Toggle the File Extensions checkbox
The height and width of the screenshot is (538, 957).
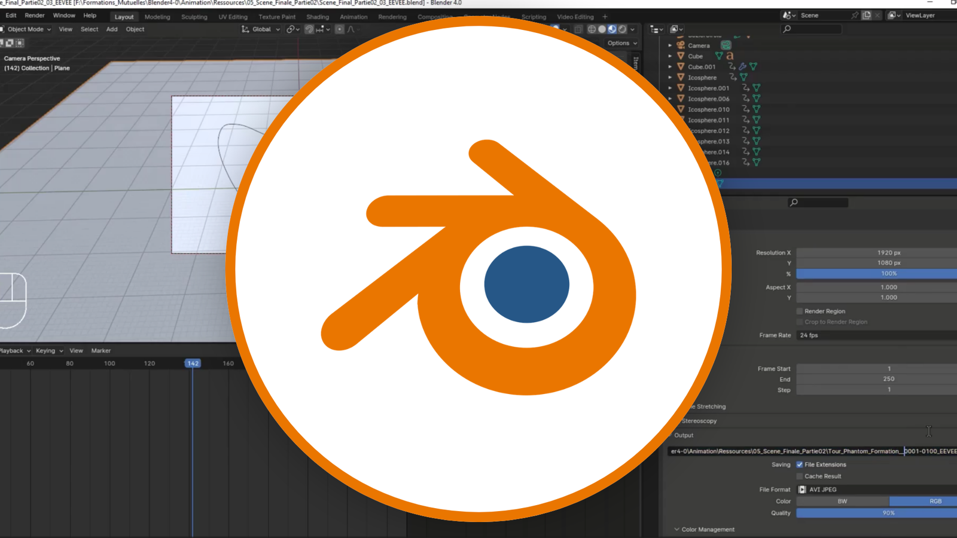(799, 464)
